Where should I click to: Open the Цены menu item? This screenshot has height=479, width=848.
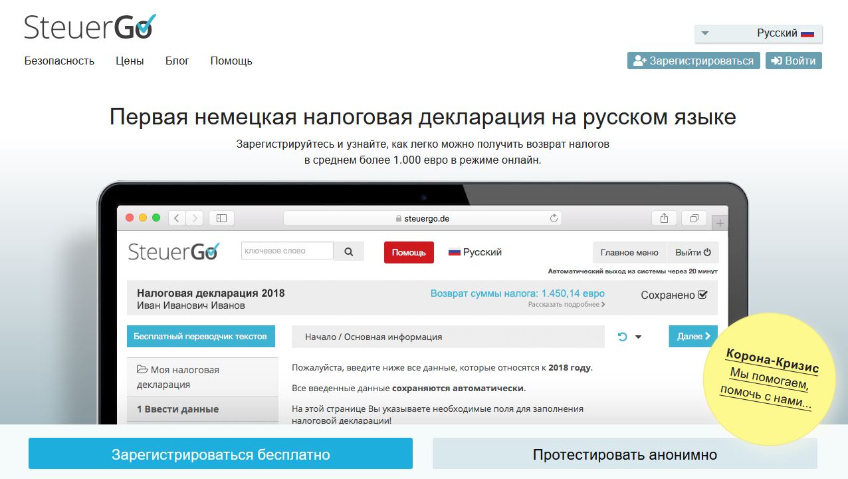130,61
